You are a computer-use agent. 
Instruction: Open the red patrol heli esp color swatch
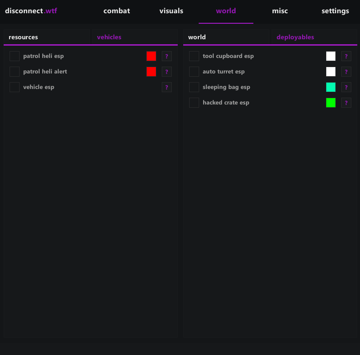(x=151, y=56)
